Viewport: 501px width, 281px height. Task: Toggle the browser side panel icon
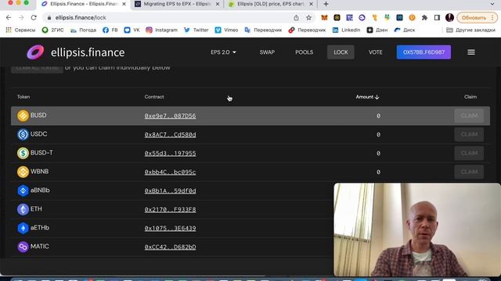[437, 17]
